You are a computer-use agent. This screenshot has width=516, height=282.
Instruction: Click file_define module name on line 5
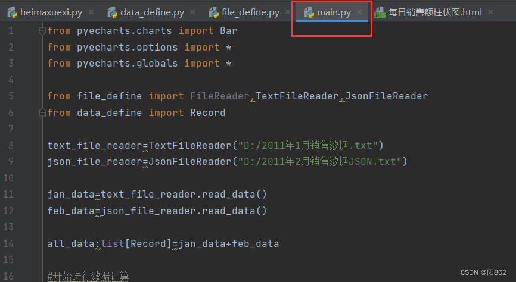tap(110, 96)
